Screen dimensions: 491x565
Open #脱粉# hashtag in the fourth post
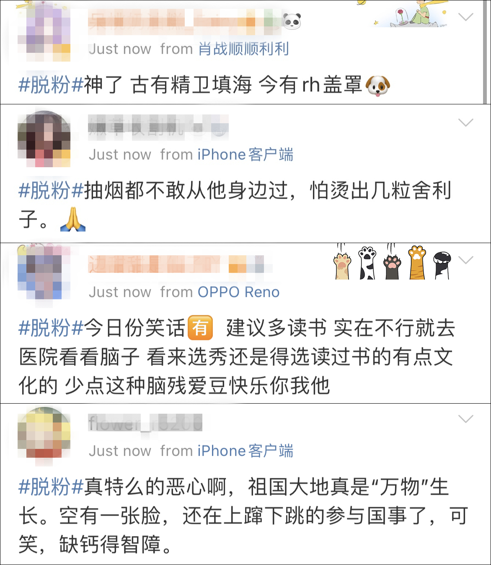[51, 487]
